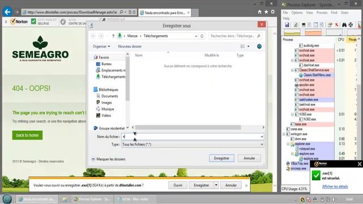This screenshot has width=363, height=204.
Task: Open the Options menu in Process Explorer
Action: click(x=297, y=12)
